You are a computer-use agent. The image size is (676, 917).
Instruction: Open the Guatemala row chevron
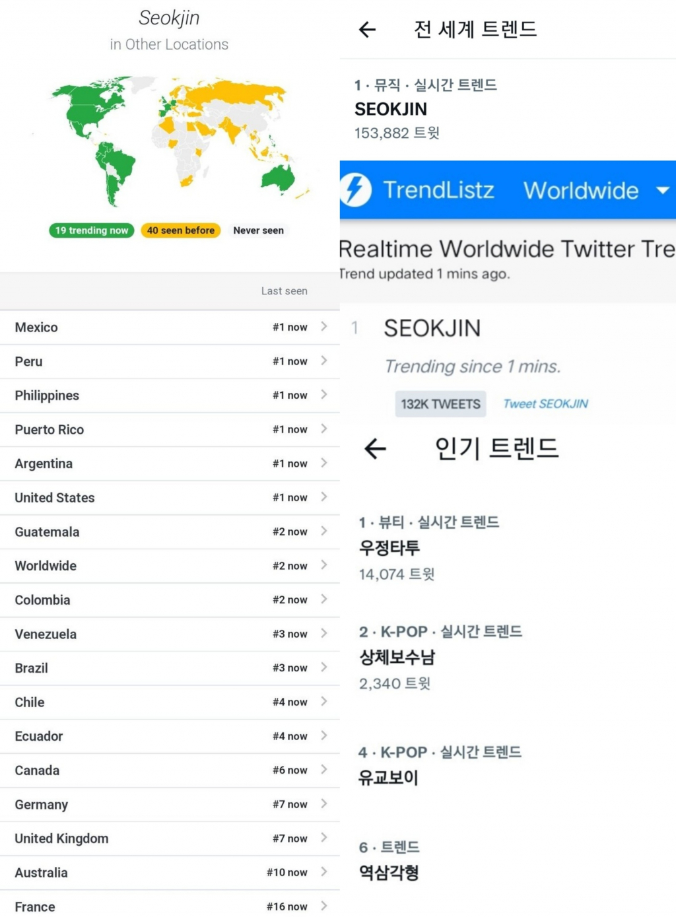[324, 531]
